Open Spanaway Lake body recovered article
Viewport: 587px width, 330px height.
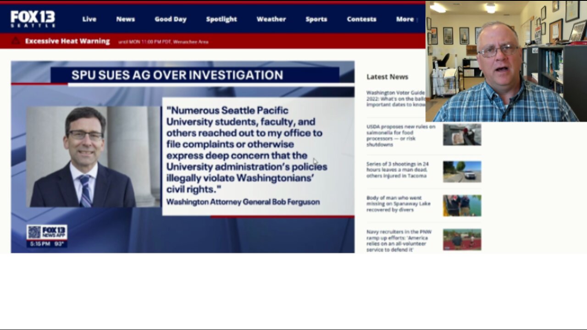399,203
